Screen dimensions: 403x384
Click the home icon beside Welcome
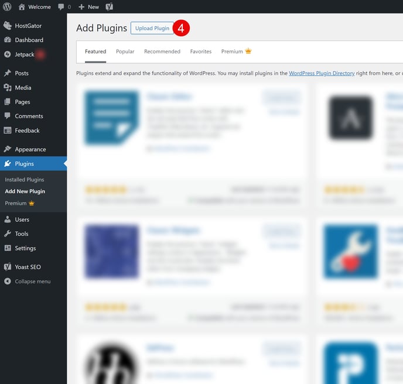click(x=22, y=6)
